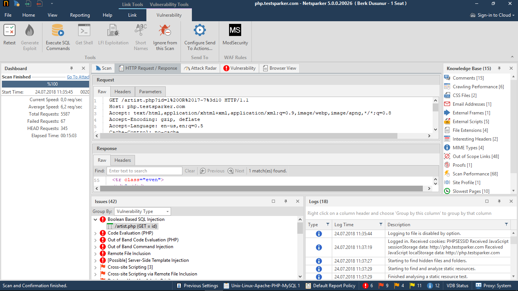The width and height of the screenshot is (518, 291).
Task: Open the Group By Vulnerability Type dropdown
Action: (143, 211)
